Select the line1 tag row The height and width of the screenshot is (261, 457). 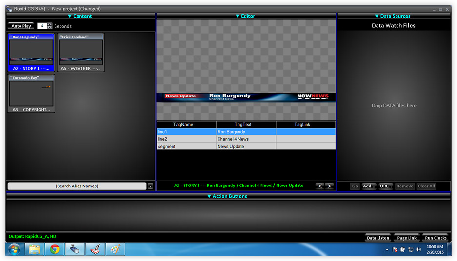click(x=246, y=132)
